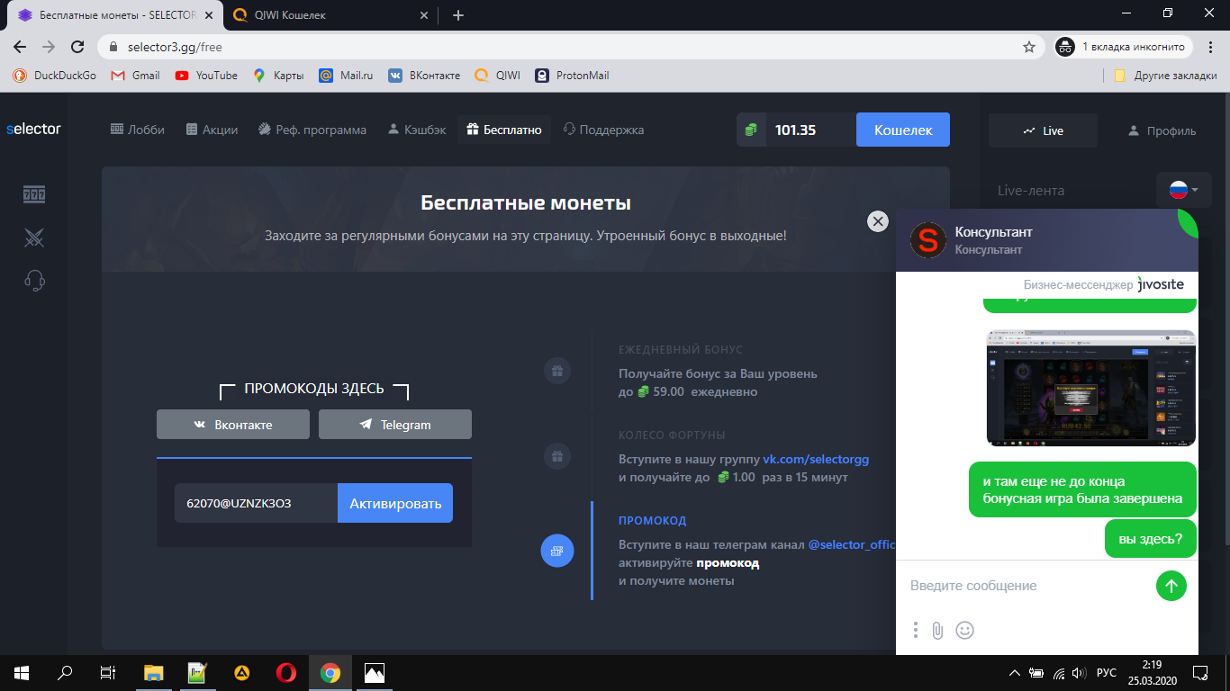The height and width of the screenshot is (691, 1230).
Task: Click the incognito tab indicator
Action: pos(1123,47)
